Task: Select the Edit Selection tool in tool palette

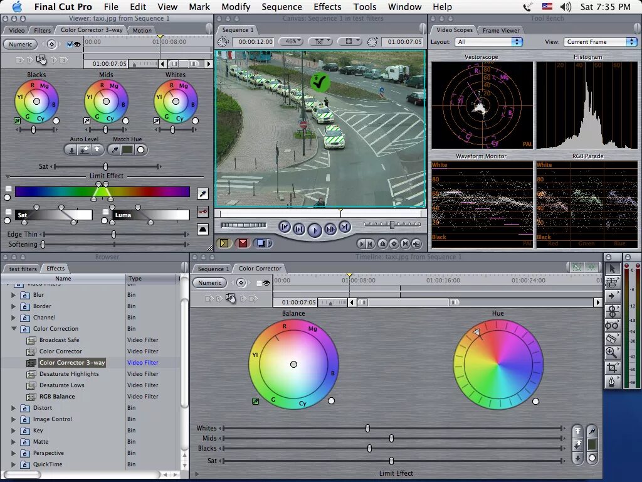Action: [x=612, y=282]
